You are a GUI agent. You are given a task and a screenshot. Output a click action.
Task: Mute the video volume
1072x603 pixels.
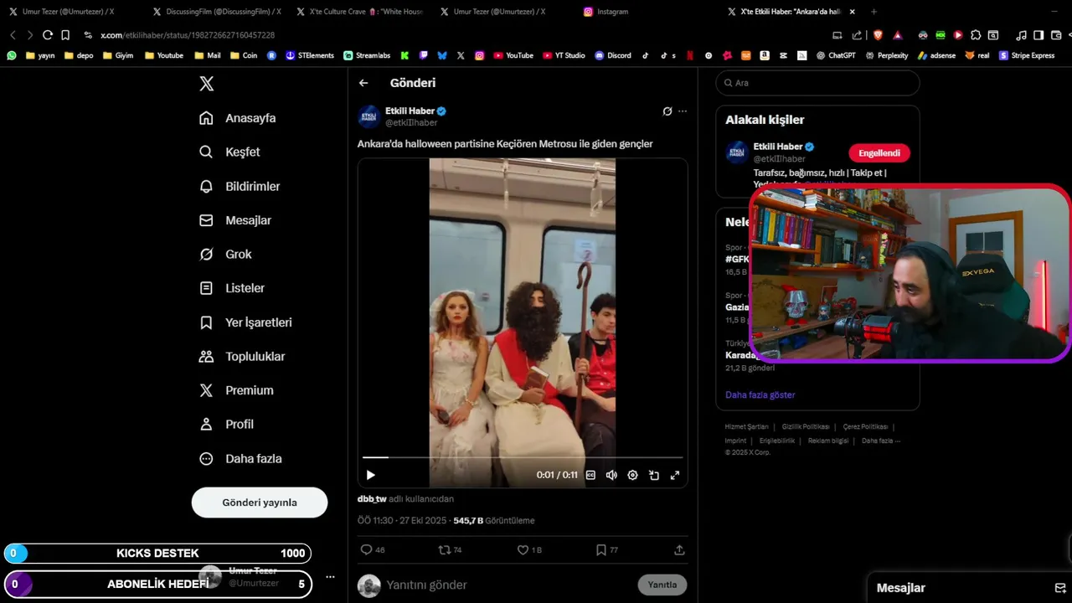coord(611,475)
